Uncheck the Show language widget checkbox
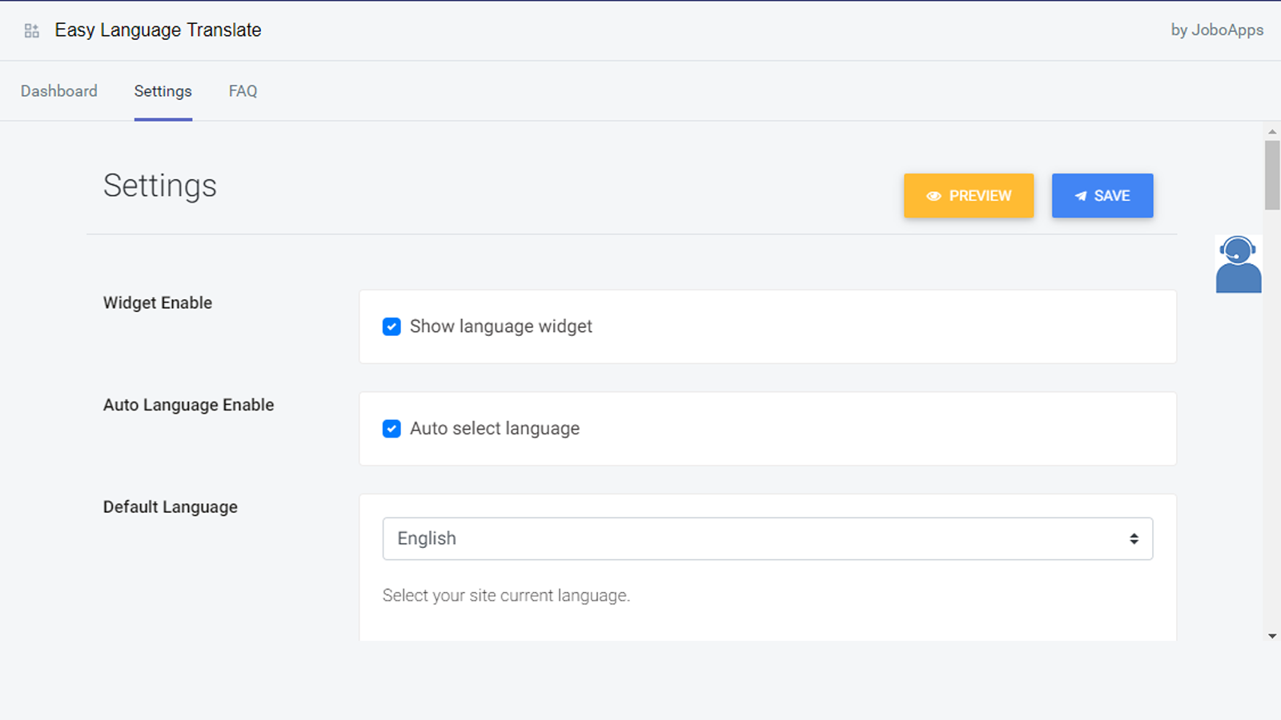The width and height of the screenshot is (1281, 720). pos(392,326)
